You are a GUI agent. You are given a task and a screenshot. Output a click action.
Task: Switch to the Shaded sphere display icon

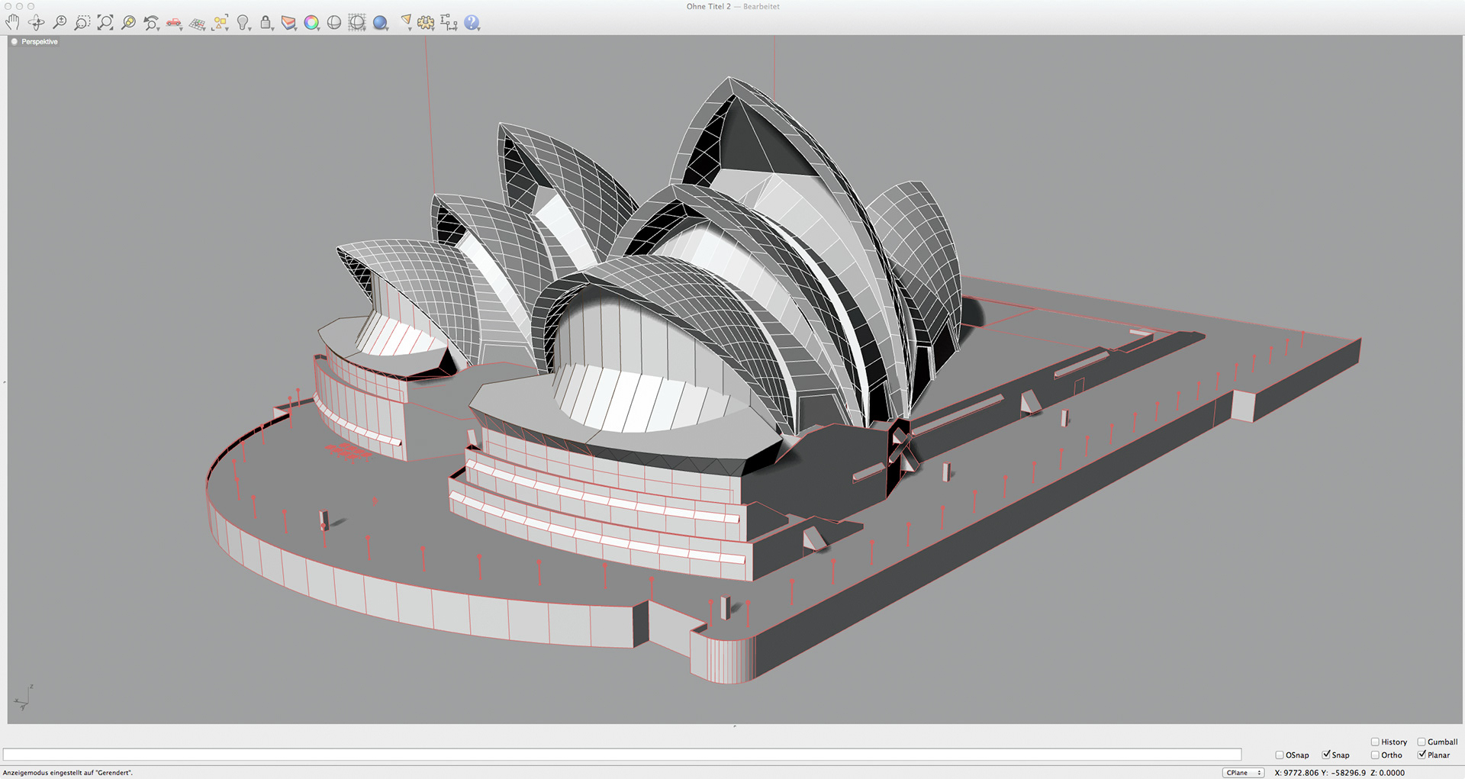[334, 23]
